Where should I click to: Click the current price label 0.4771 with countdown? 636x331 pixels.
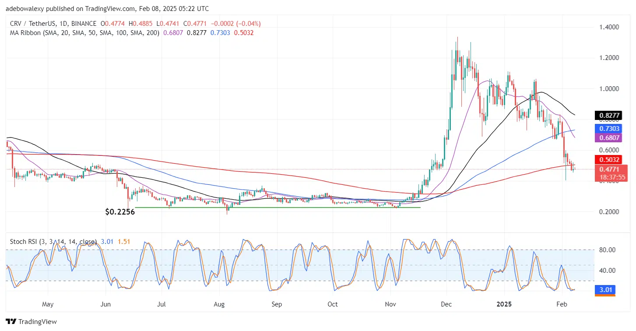(607, 173)
